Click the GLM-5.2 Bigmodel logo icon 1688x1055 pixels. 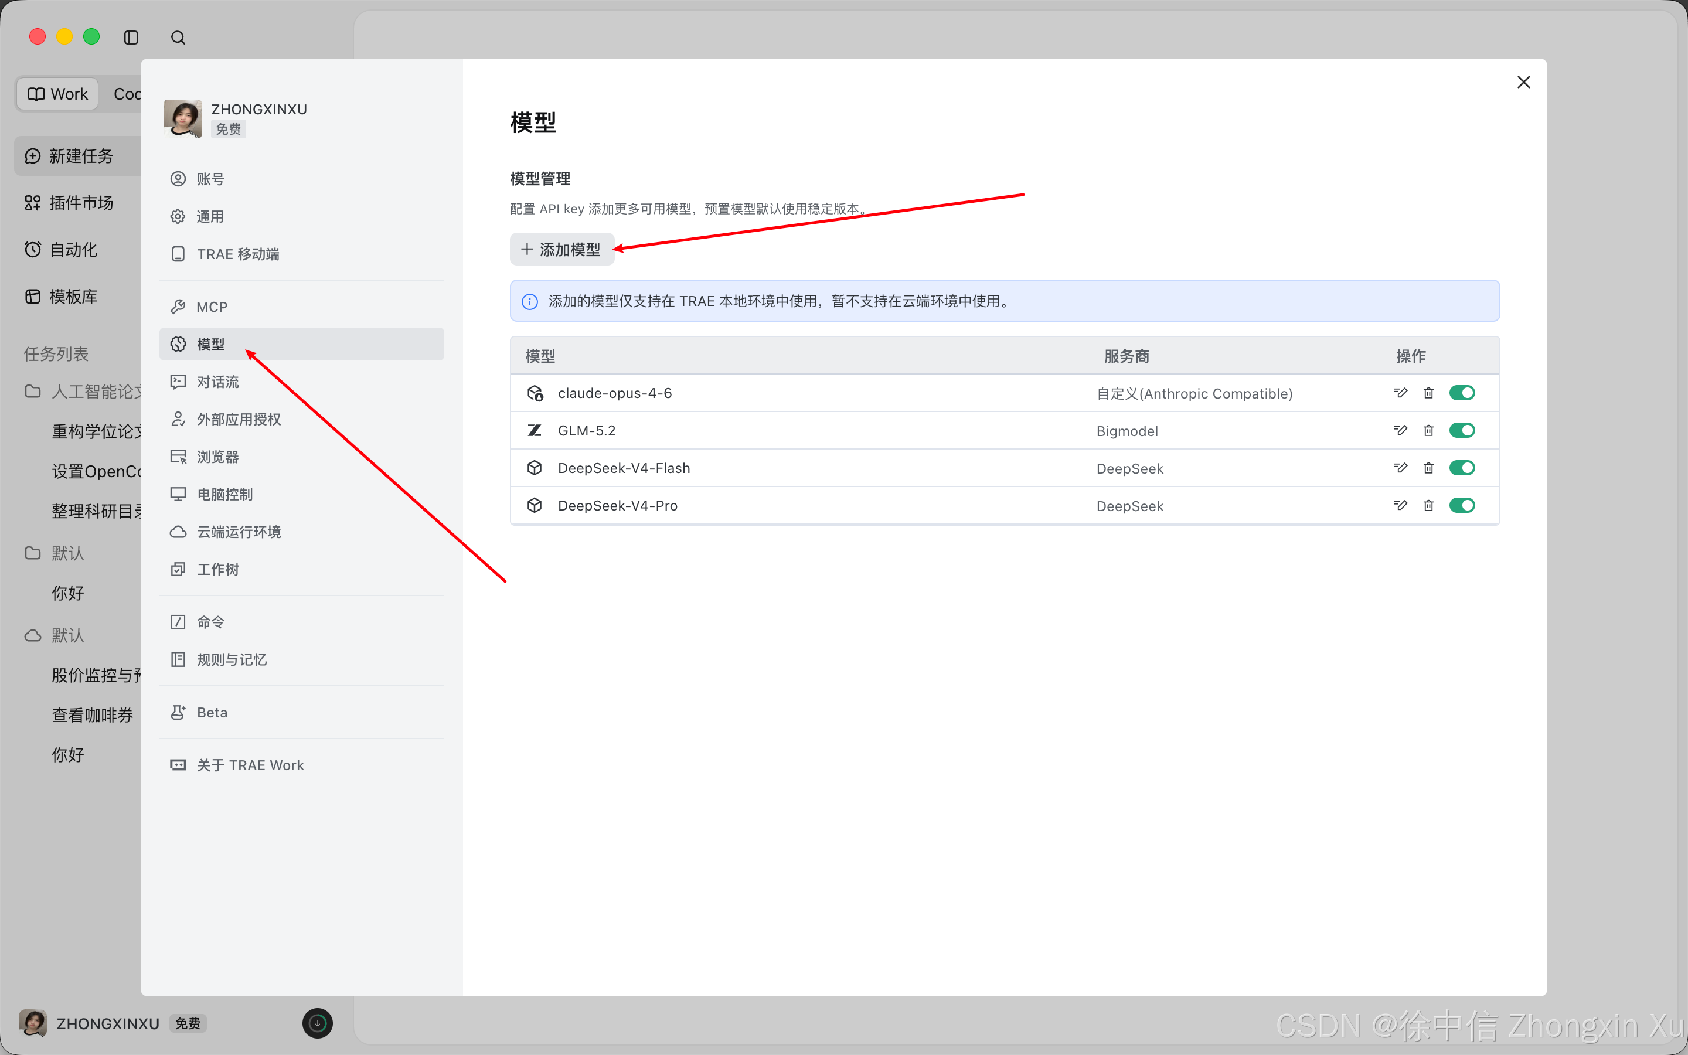535,431
